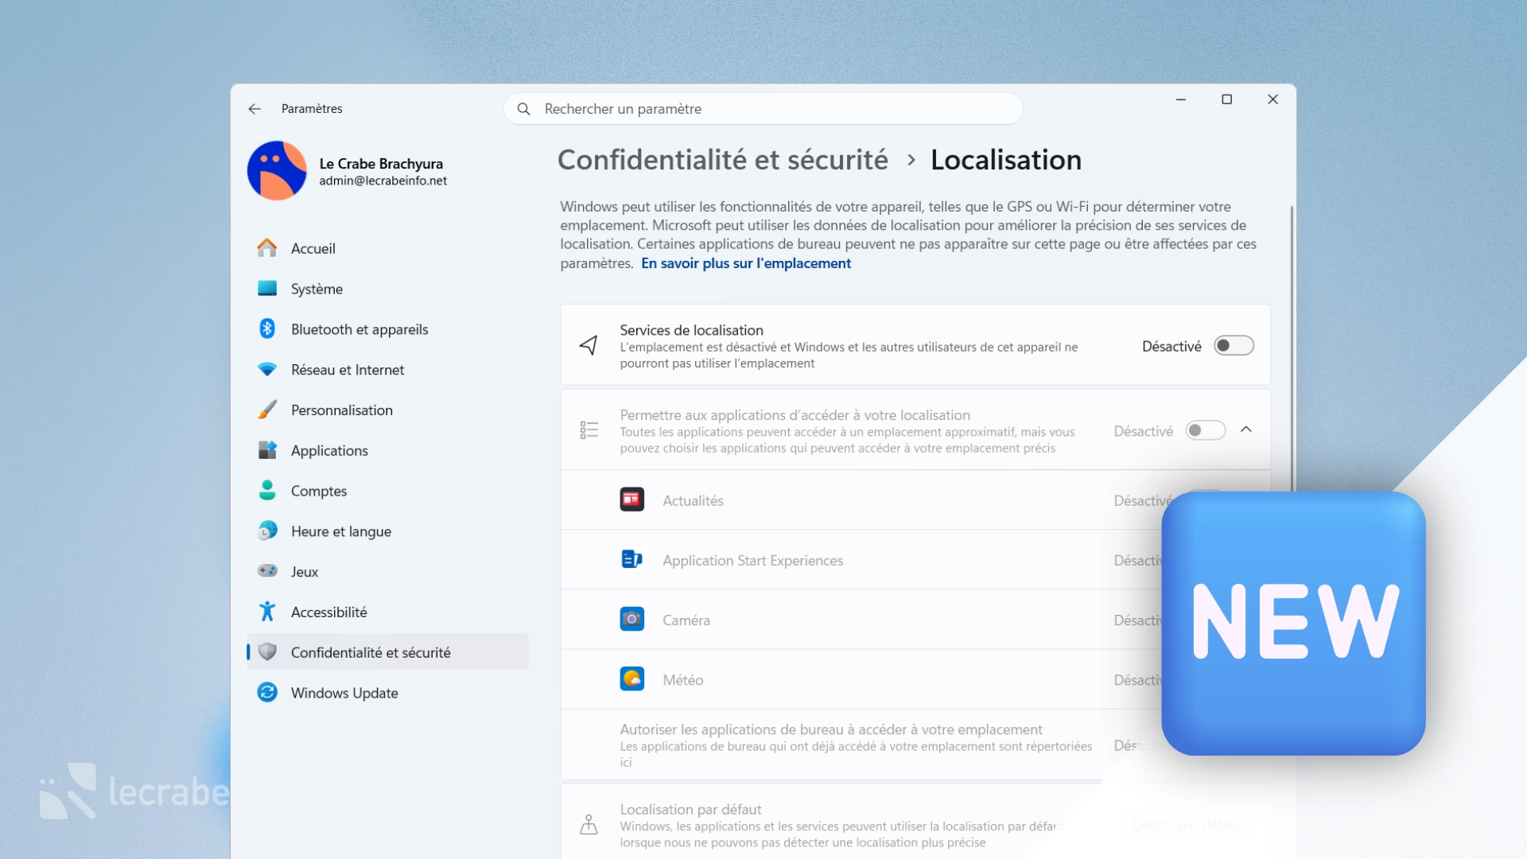Go to Bluetooth et appareils settings

tap(387, 329)
